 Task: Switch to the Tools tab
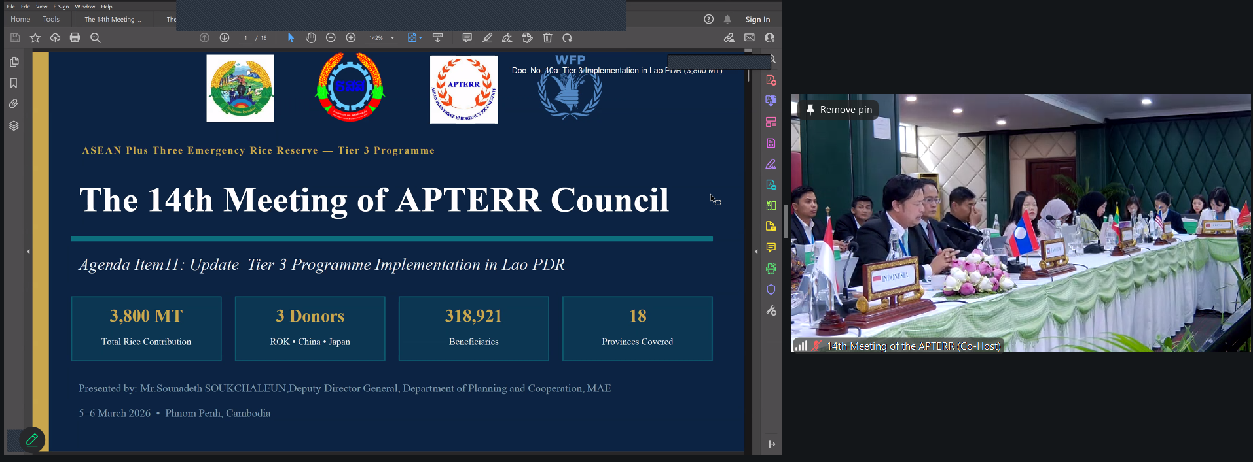tap(51, 20)
